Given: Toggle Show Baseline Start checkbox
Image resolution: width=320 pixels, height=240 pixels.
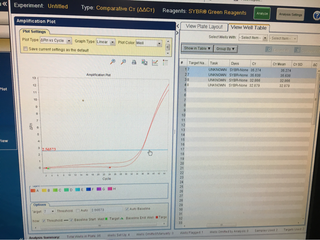Looking at the screenshot, I should click(71, 220).
